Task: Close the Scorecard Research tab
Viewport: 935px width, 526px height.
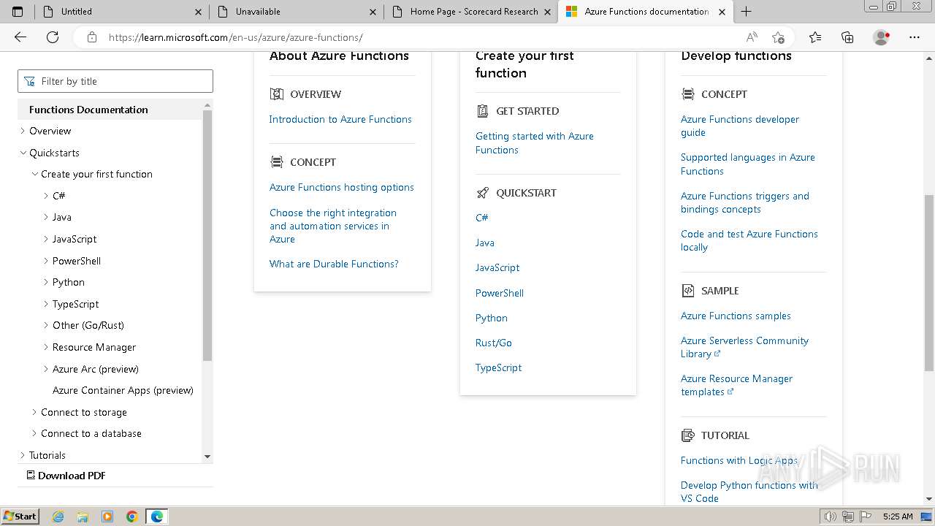Action: (548, 12)
